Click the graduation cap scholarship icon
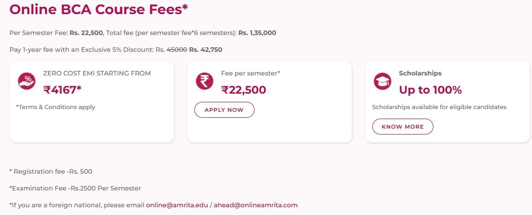 click(382, 81)
